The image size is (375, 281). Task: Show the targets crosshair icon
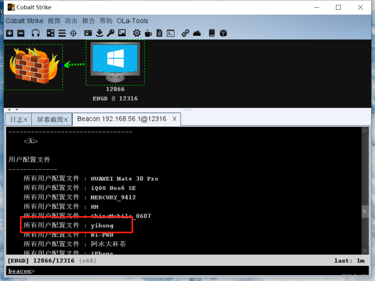[x=73, y=33]
